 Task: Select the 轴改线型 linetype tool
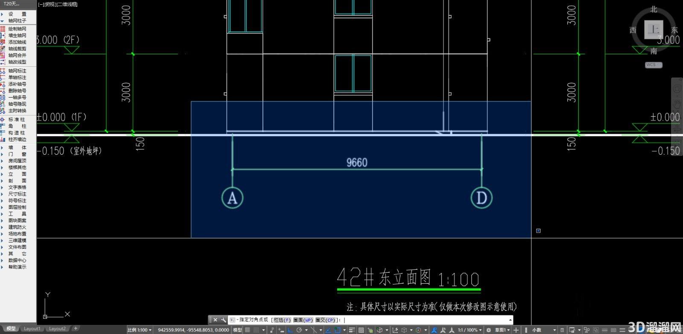coord(17,62)
